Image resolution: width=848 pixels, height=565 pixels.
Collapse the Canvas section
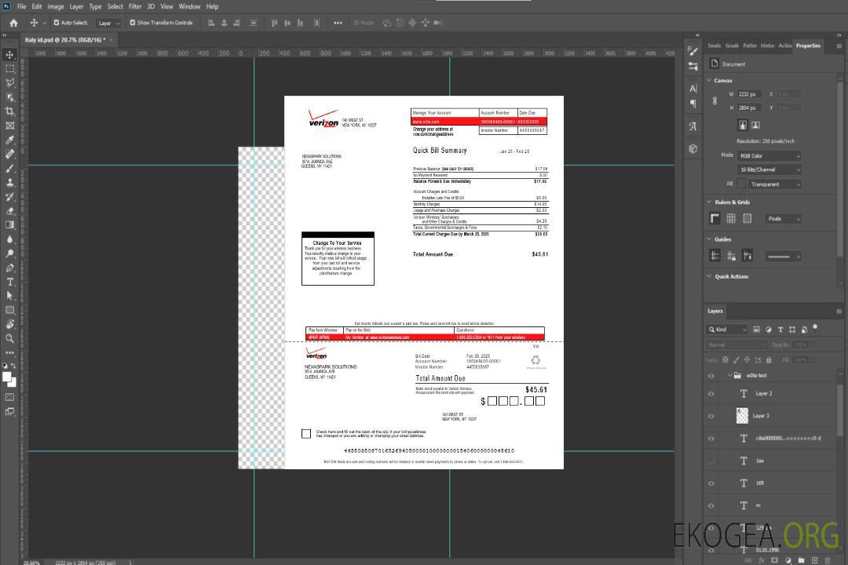coord(710,80)
